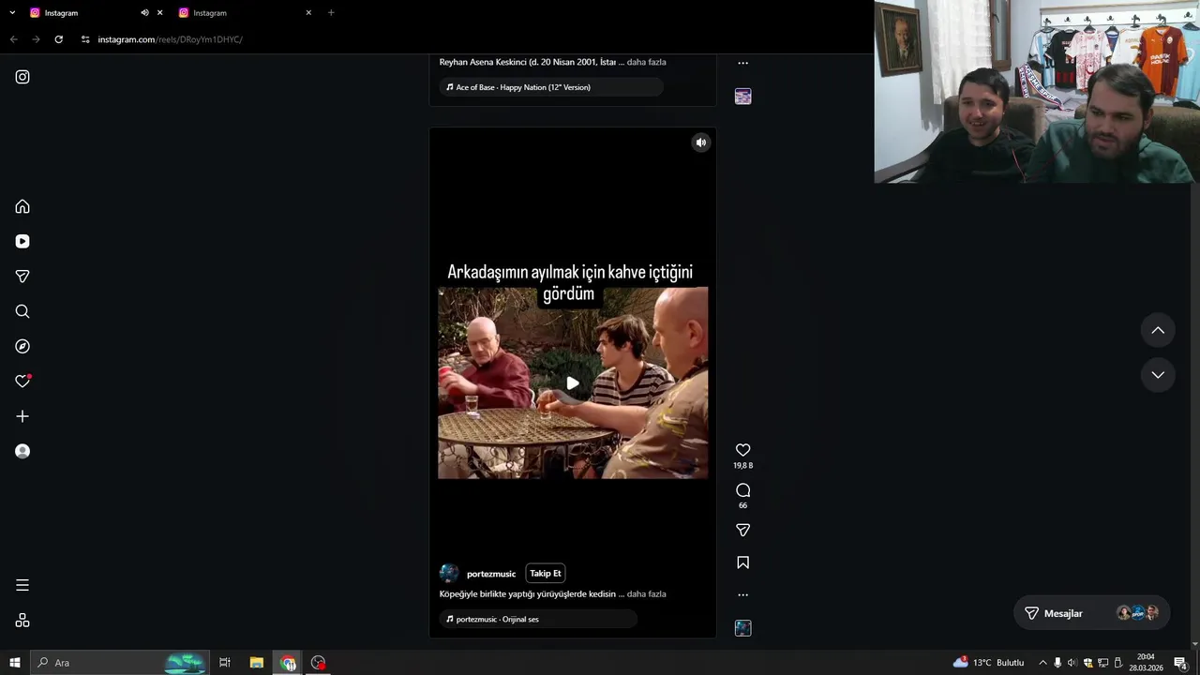Image resolution: width=1200 pixels, height=675 pixels.
Task: Go forward in browser history
Action: click(36, 39)
